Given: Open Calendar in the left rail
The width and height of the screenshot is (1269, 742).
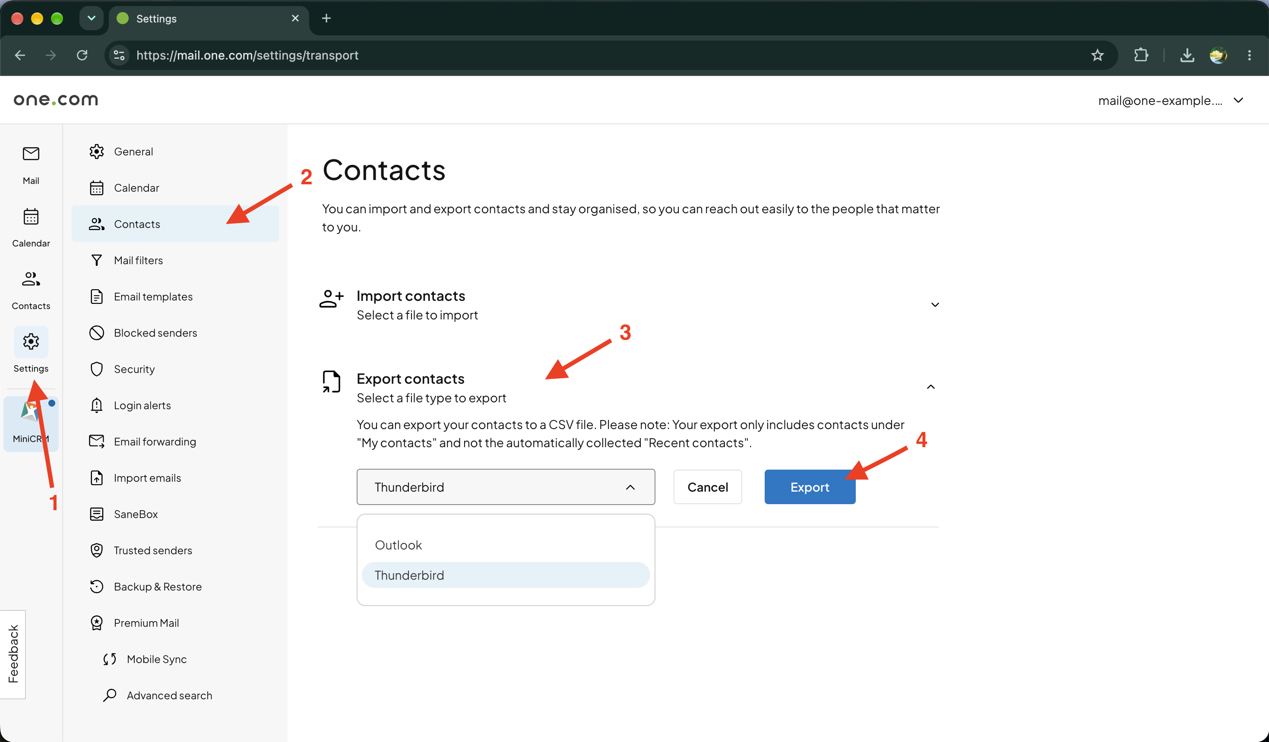Looking at the screenshot, I should [x=31, y=227].
